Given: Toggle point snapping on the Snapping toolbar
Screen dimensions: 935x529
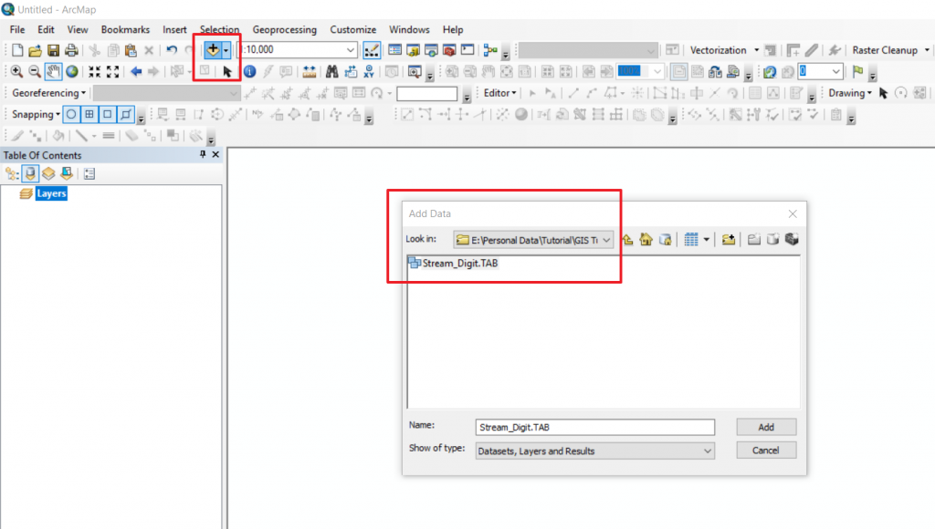Looking at the screenshot, I should 70,114.
